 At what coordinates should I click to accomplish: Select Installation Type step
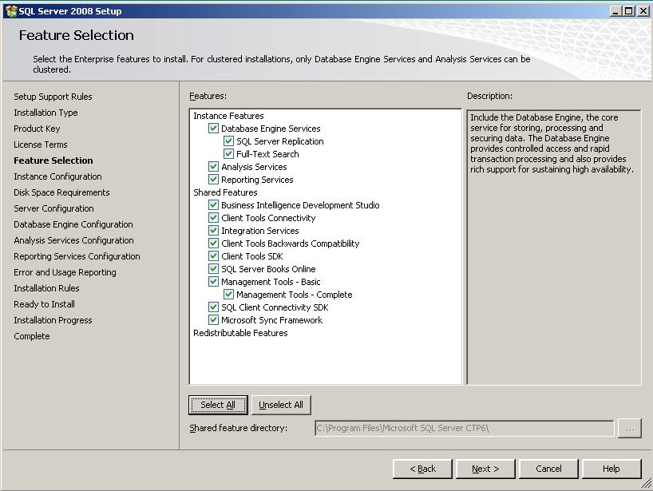point(46,113)
